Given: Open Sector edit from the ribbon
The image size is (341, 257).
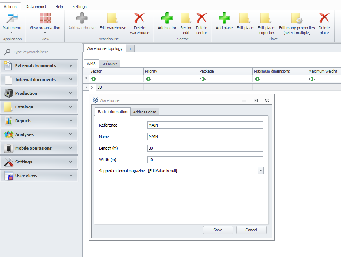Looking at the screenshot, I should (186, 23).
